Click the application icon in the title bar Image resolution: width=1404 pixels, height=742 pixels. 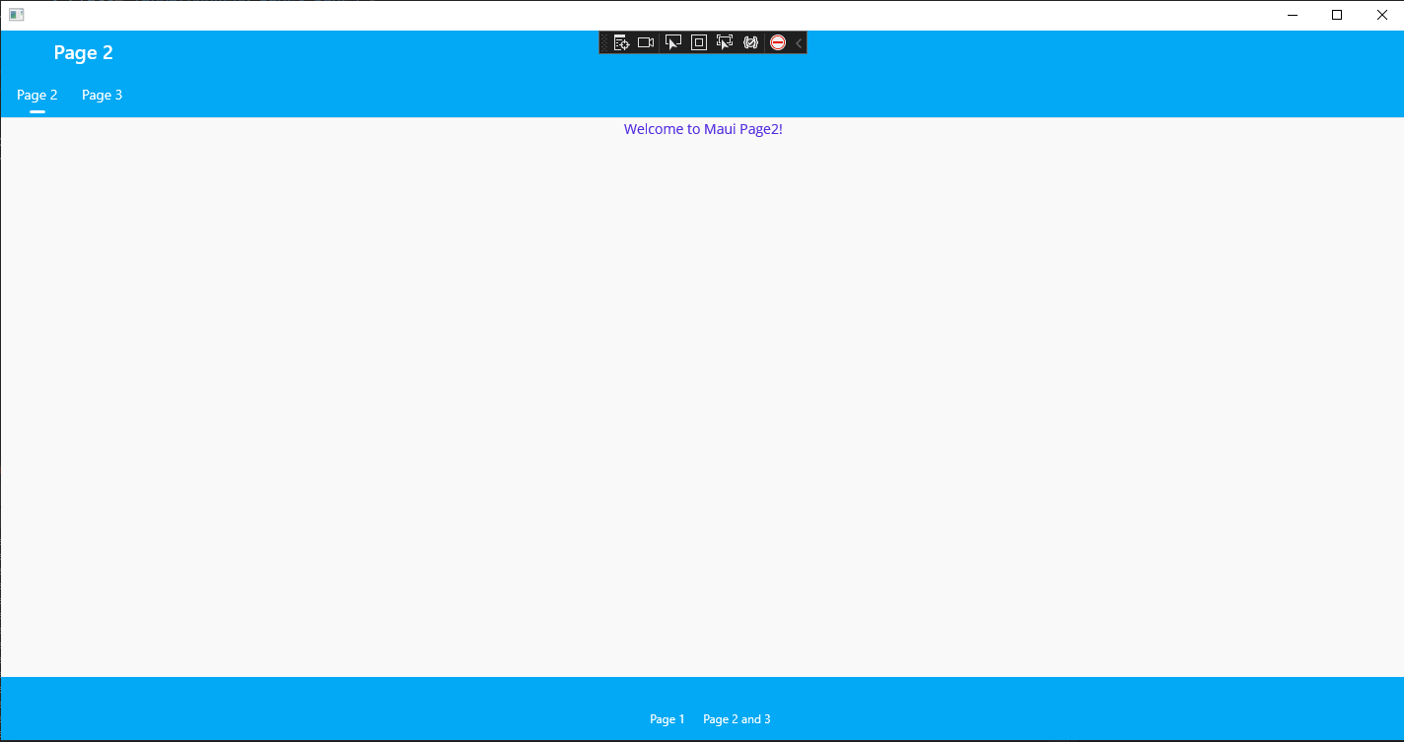(x=16, y=14)
